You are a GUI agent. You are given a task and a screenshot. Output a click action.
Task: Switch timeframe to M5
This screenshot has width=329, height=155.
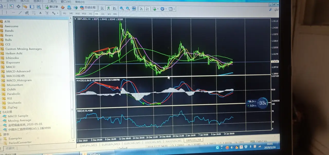(71, 14)
